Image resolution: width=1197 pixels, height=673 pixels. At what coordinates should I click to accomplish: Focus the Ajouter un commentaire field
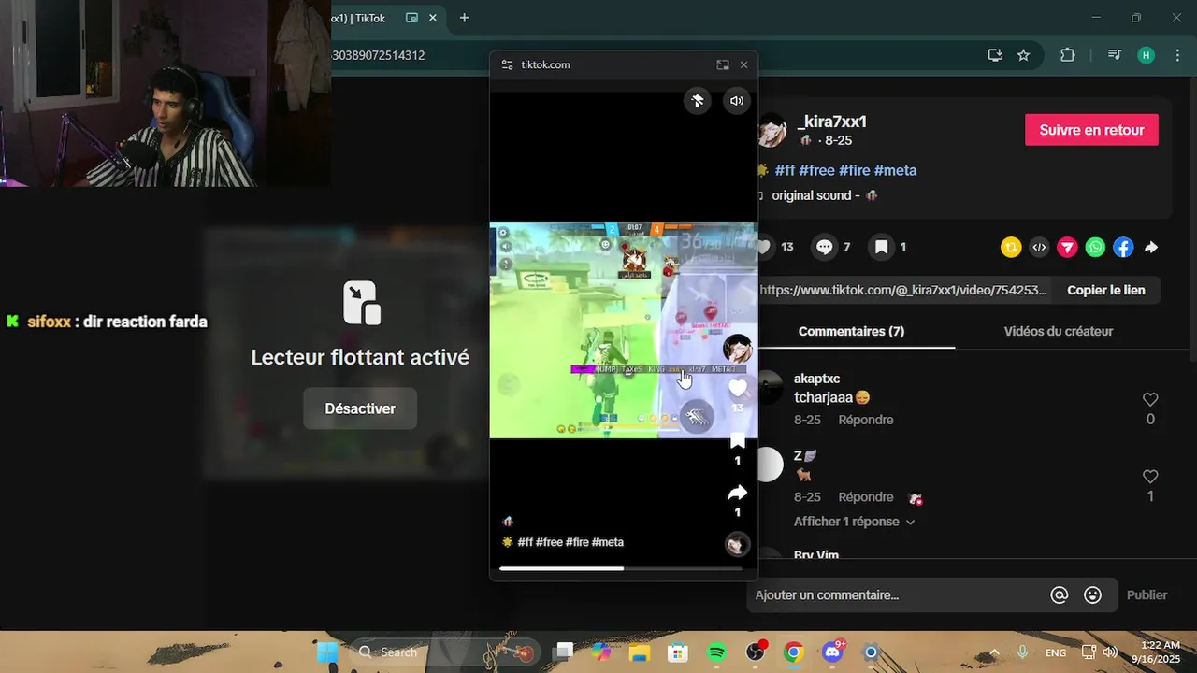point(898,594)
